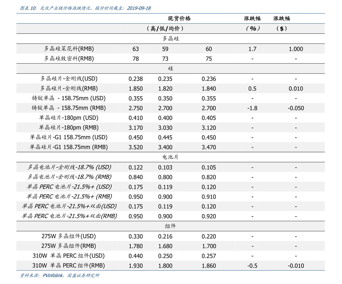The image size is (342, 284).
Task: Click the -1.8 percent change value
Action: (252, 108)
